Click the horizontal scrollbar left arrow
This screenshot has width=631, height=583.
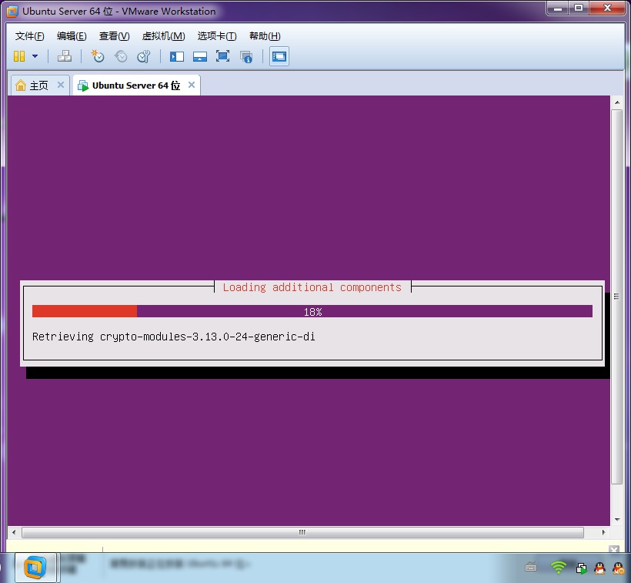pos(14,532)
